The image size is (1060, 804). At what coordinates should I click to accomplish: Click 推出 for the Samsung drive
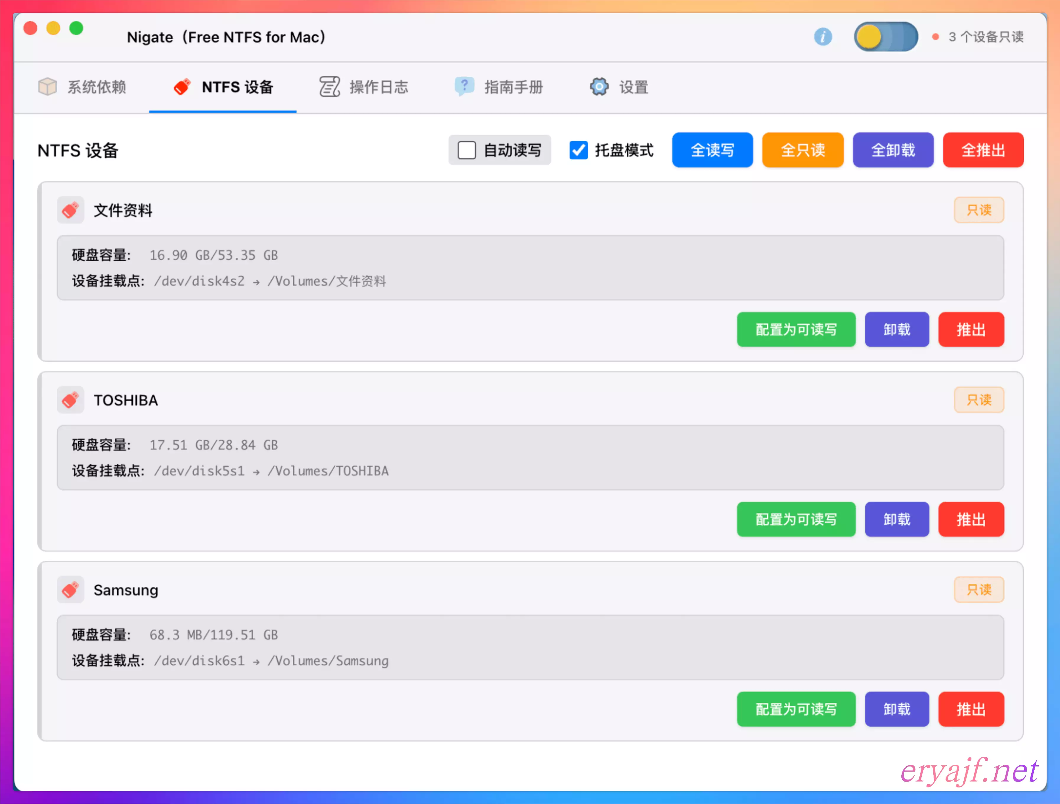tap(971, 709)
